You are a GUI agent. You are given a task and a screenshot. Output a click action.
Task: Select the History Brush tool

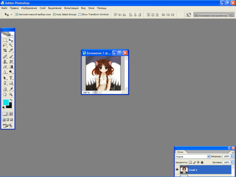(11, 62)
